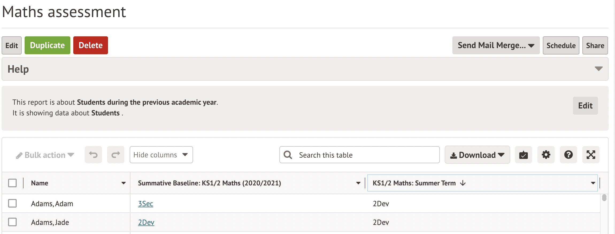This screenshot has height=234, width=615.
Task: Check the box for Adams, Adam
Action: 12,203
